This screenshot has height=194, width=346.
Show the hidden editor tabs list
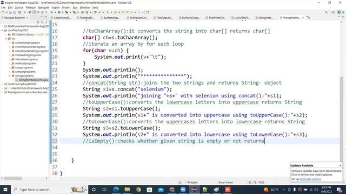(308, 18)
